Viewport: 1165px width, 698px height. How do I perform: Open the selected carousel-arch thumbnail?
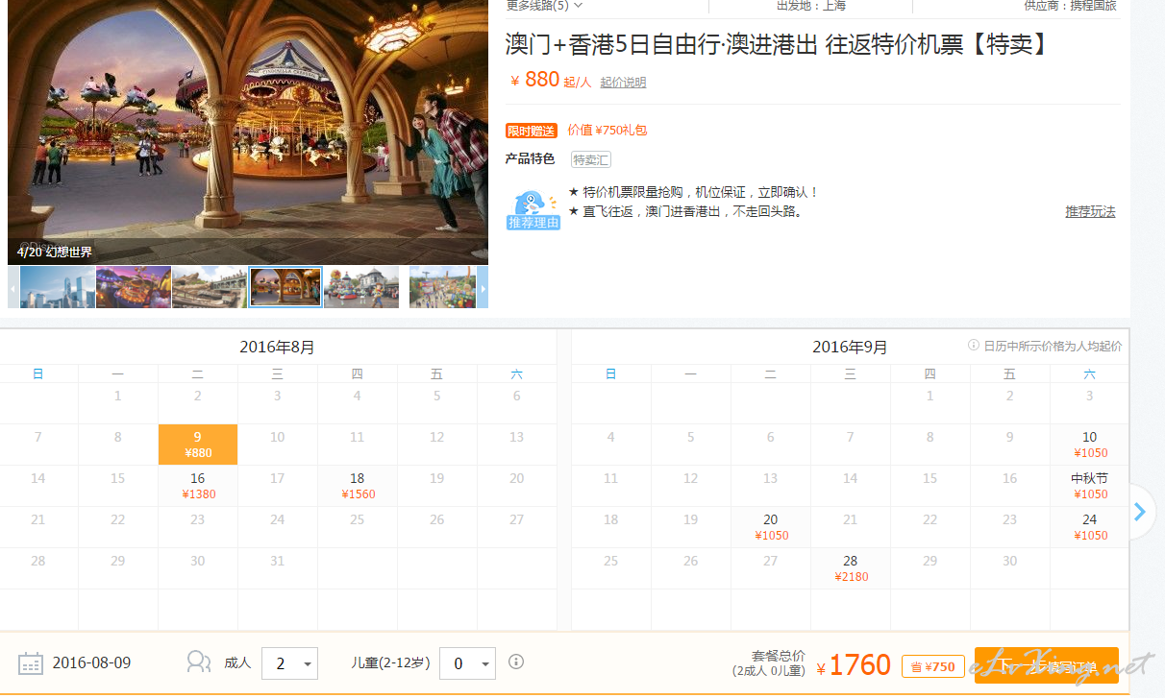click(285, 287)
